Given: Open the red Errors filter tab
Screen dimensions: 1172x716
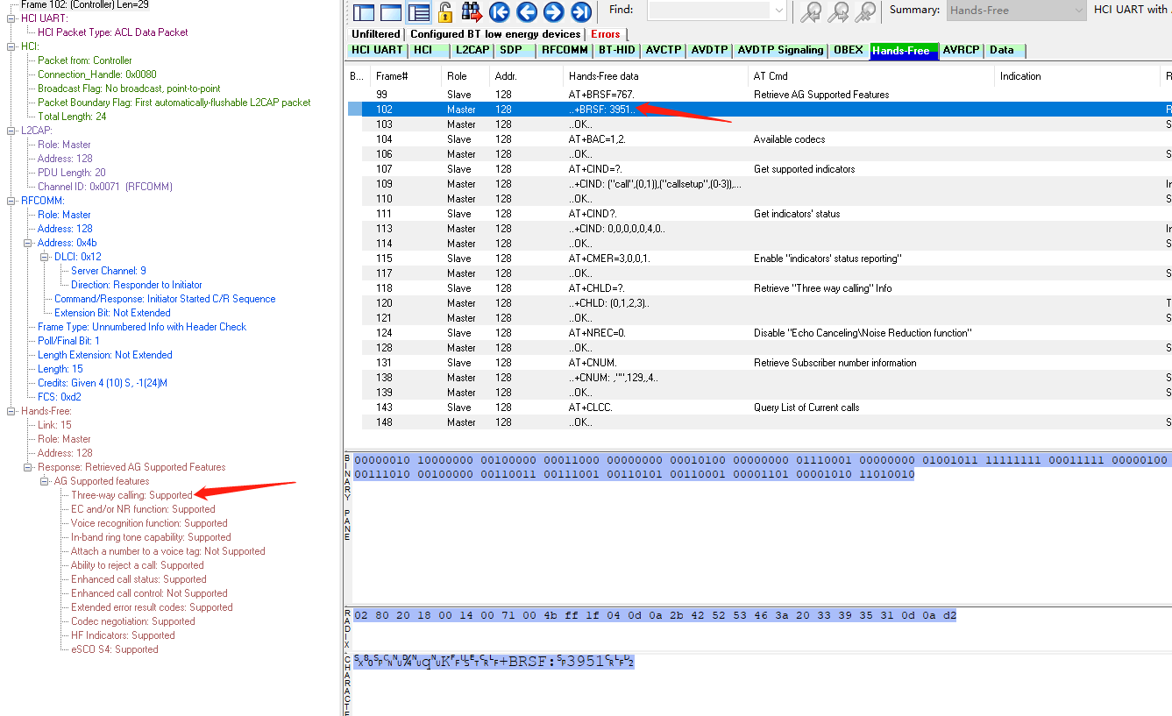Looking at the screenshot, I should 606,34.
